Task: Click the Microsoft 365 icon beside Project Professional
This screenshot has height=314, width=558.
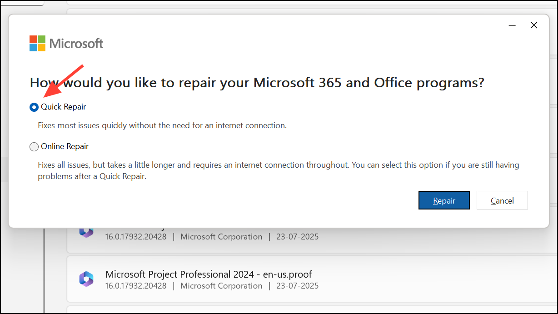Action: (86, 279)
